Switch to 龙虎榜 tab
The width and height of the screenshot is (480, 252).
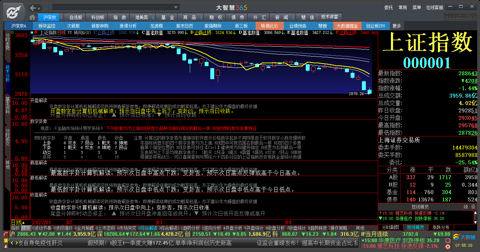pyautogui.click(x=156, y=26)
